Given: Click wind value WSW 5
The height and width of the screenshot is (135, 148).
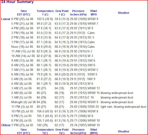Looking at the screenshot, I should pyautogui.click(x=93, y=70).
